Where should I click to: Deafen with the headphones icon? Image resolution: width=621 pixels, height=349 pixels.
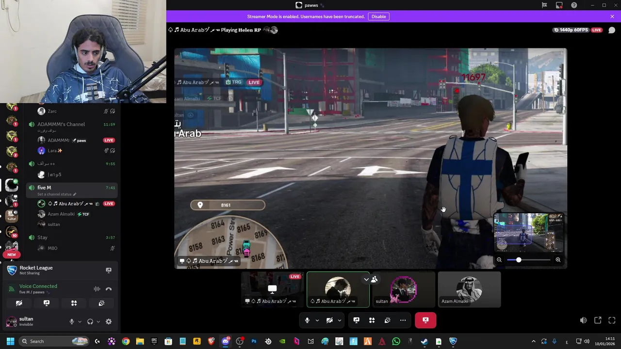click(x=90, y=321)
